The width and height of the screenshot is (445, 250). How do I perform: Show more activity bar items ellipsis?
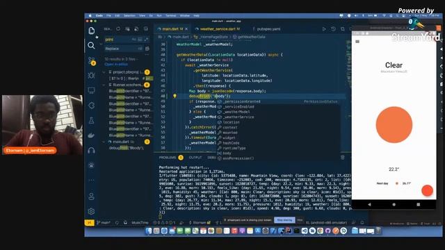click(x=91, y=180)
